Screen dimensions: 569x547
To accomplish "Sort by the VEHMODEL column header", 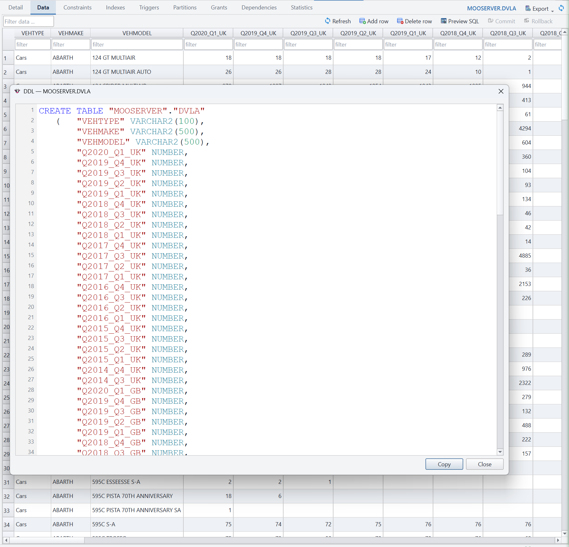I will pos(137,33).
